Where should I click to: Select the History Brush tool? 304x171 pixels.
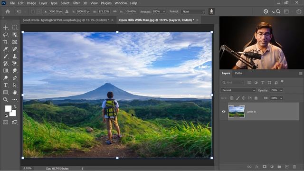5,63
